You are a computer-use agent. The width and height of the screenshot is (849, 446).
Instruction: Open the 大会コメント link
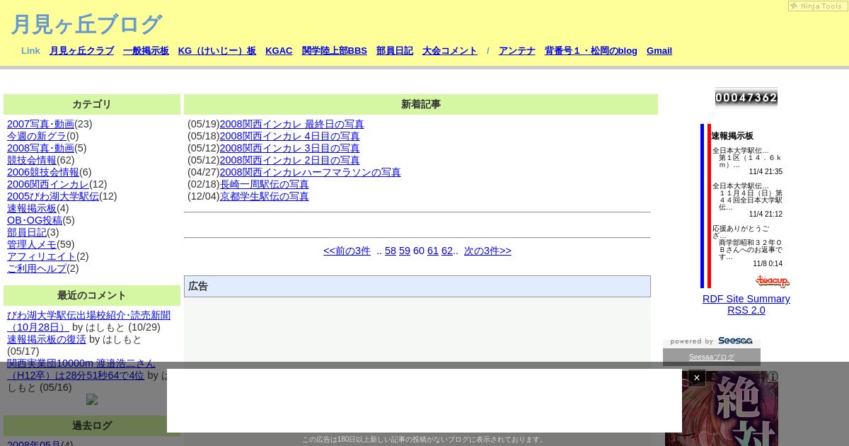[x=450, y=51]
